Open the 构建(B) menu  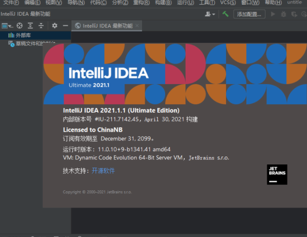pos(164,2)
